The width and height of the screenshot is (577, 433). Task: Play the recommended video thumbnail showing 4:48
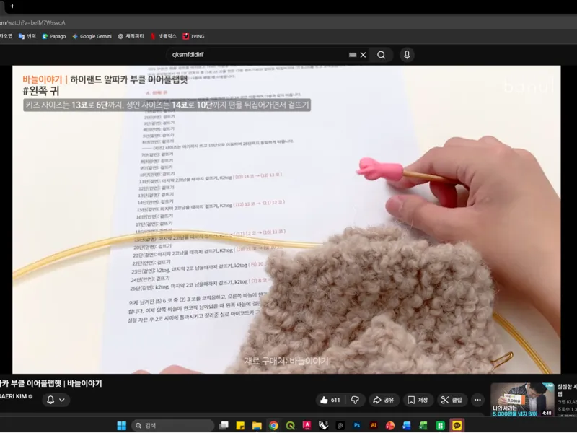pos(522,400)
